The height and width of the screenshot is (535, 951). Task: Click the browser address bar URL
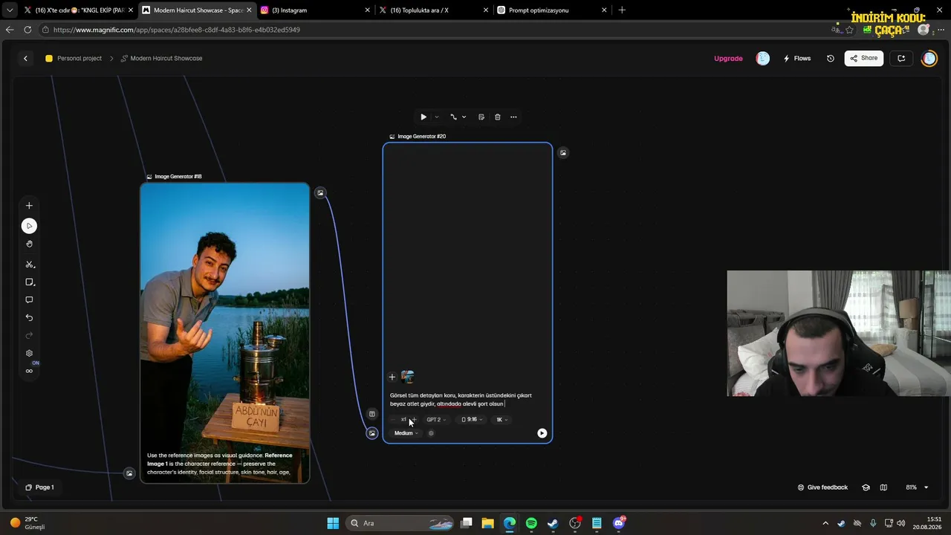[x=177, y=30]
